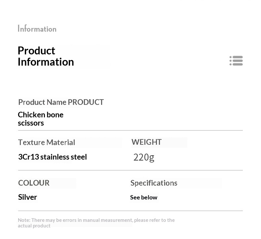Click the 'See below' text
This screenshot has height=239, width=261.
click(x=144, y=197)
